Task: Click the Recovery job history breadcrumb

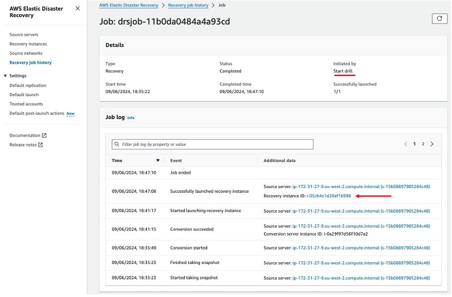Action: pyautogui.click(x=188, y=5)
